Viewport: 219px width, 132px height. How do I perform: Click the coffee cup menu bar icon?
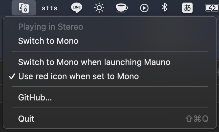[x=122, y=8]
